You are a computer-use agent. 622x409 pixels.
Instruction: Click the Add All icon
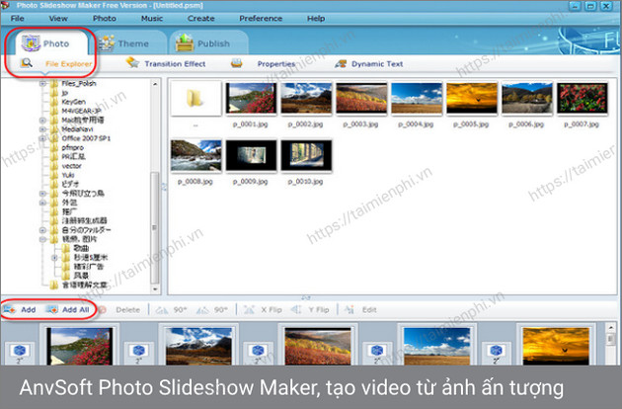click(x=52, y=309)
